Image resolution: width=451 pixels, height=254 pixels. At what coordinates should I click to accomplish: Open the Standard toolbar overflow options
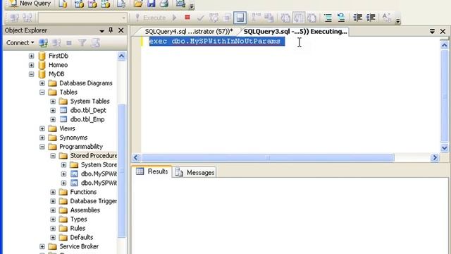coord(192,6)
